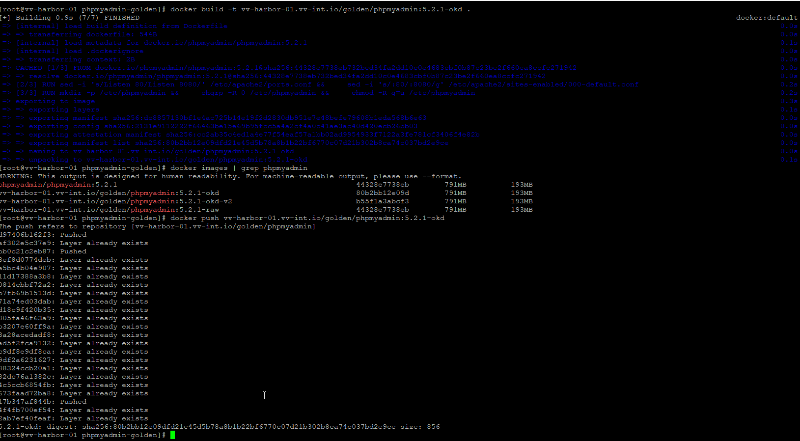Click the af302e5c37e9 layer already exists line
Viewport: 800px width, 441px height.
coord(74,243)
